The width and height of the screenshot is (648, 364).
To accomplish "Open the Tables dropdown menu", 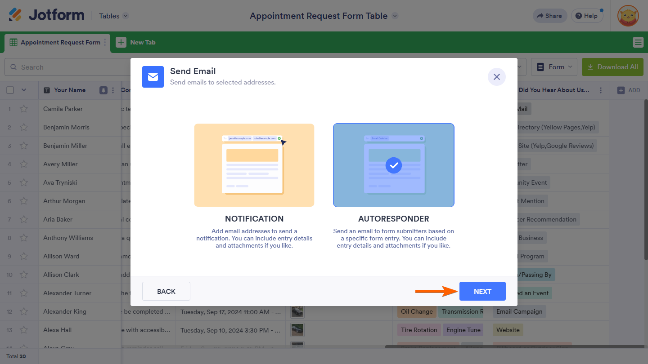I will tap(114, 16).
